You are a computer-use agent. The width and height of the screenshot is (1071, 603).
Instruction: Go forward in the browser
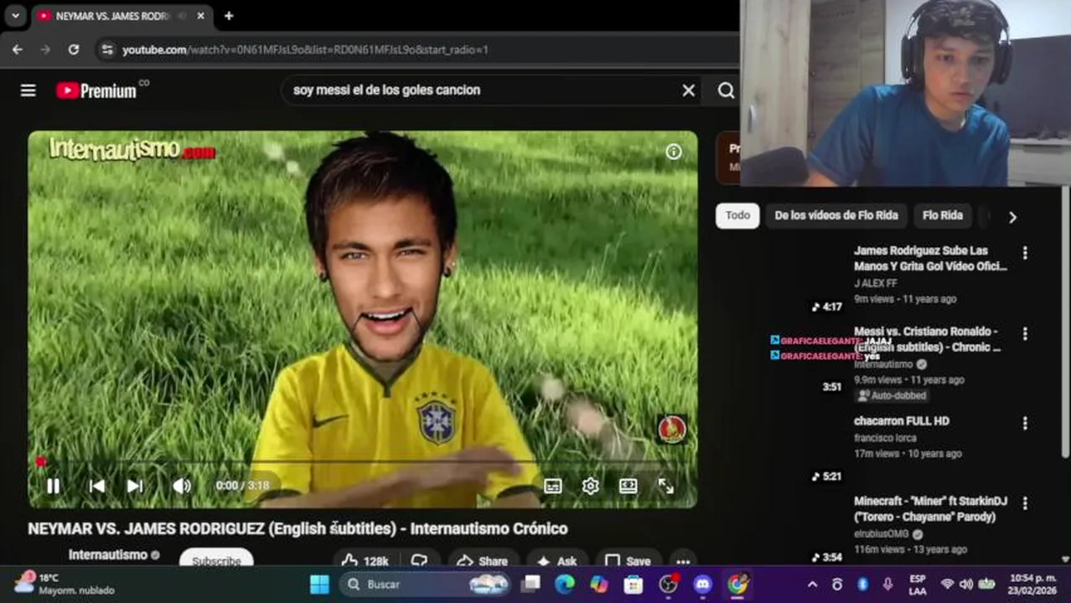pyautogui.click(x=45, y=49)
